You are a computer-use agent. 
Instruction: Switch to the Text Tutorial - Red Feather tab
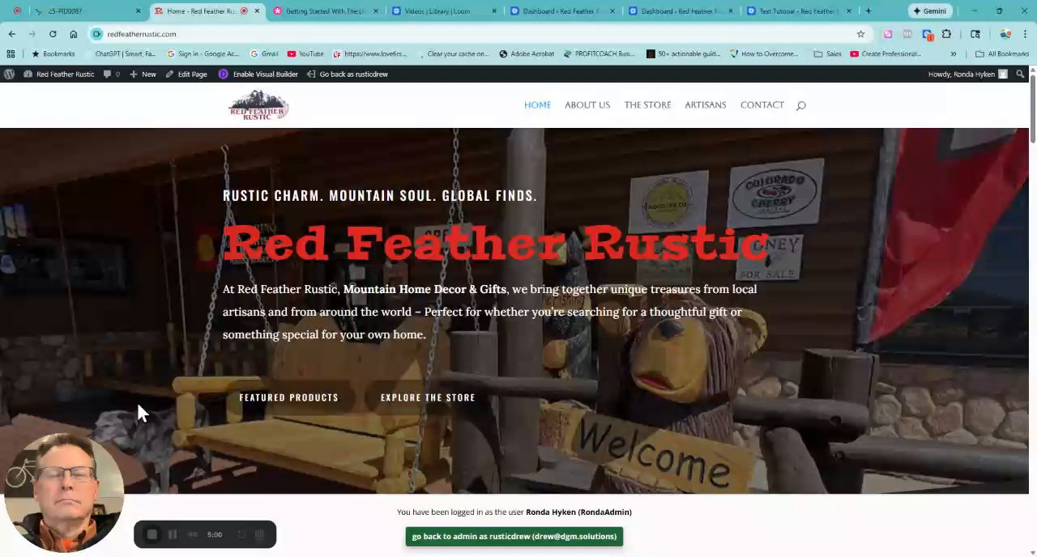[x=799, y=11]
